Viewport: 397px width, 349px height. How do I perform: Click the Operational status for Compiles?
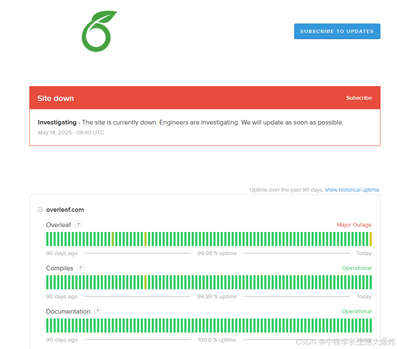tap(357, 268)
